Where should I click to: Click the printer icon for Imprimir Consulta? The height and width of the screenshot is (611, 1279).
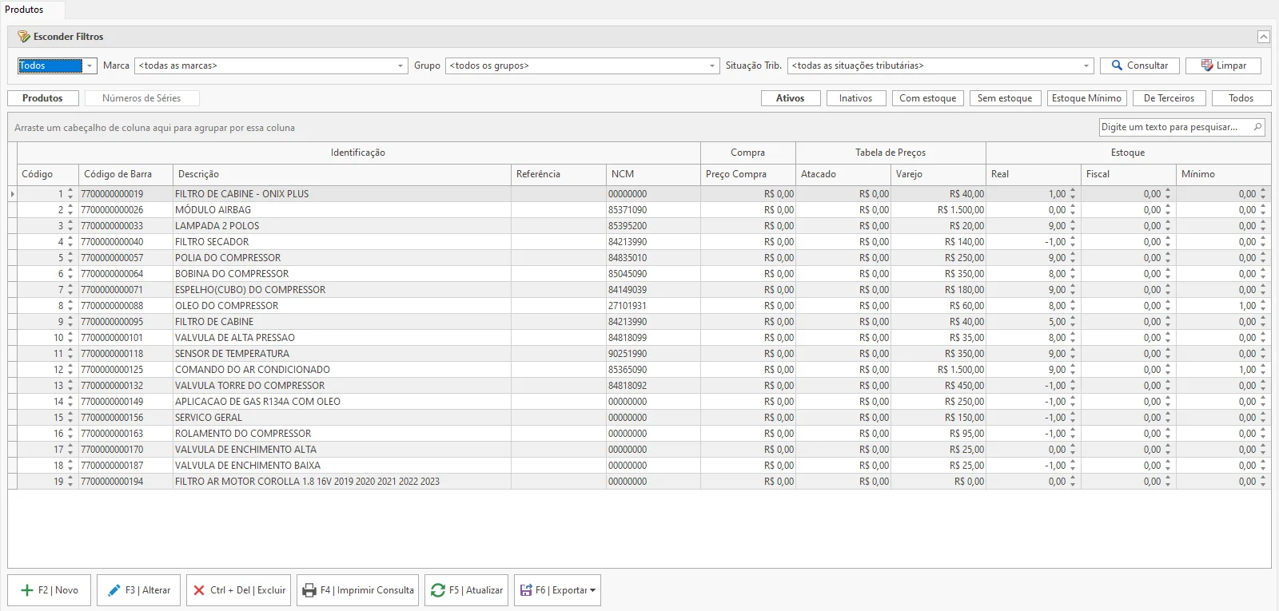[x=309, y=590]
